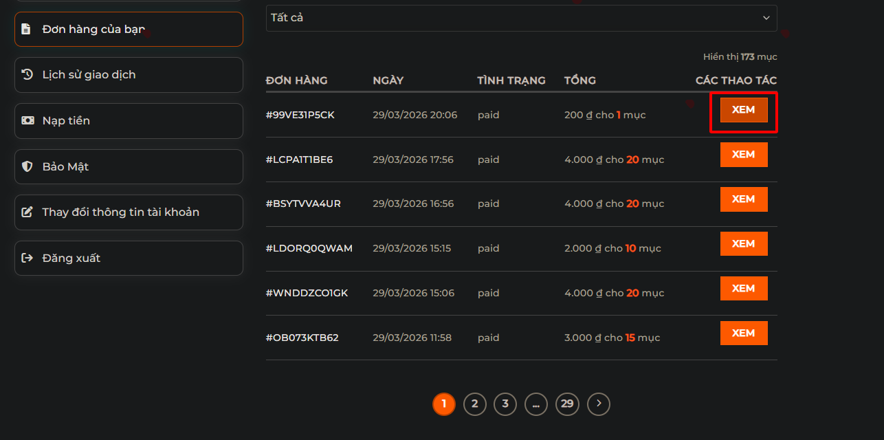
Task: Click the edit pencil icon for account info
Action: click(x=27, y=212)
